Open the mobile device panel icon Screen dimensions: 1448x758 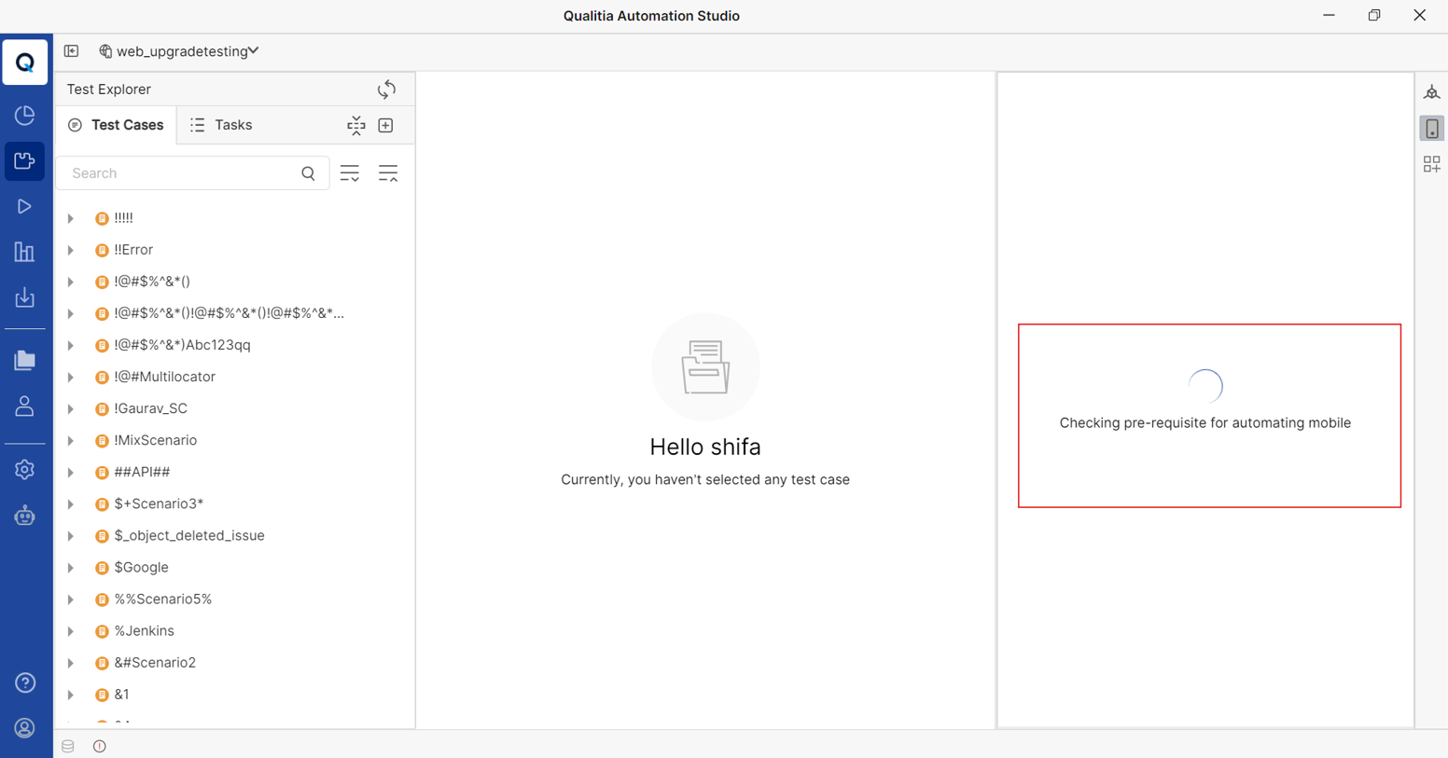tap(1432, 129)
